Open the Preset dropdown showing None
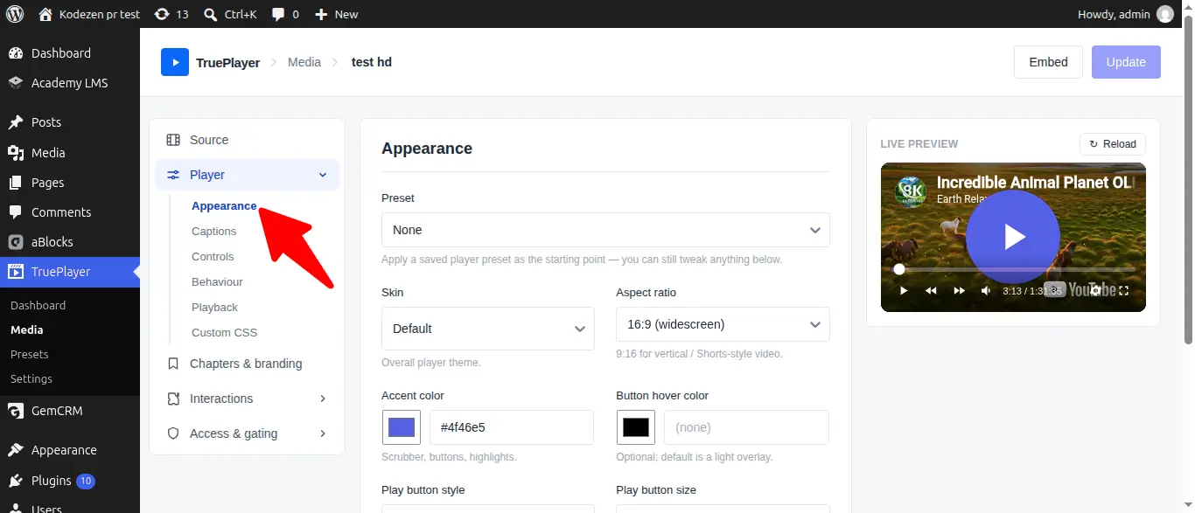This screenshot has width=1195, height=513. pos(605,230)
